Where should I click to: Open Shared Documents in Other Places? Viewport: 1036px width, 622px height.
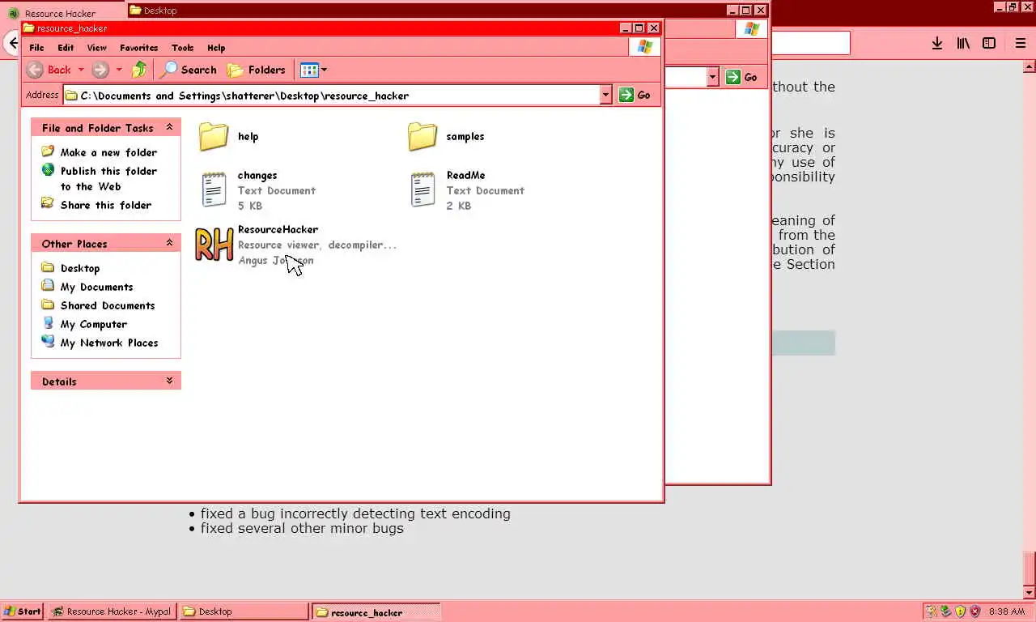pos(108,305)
